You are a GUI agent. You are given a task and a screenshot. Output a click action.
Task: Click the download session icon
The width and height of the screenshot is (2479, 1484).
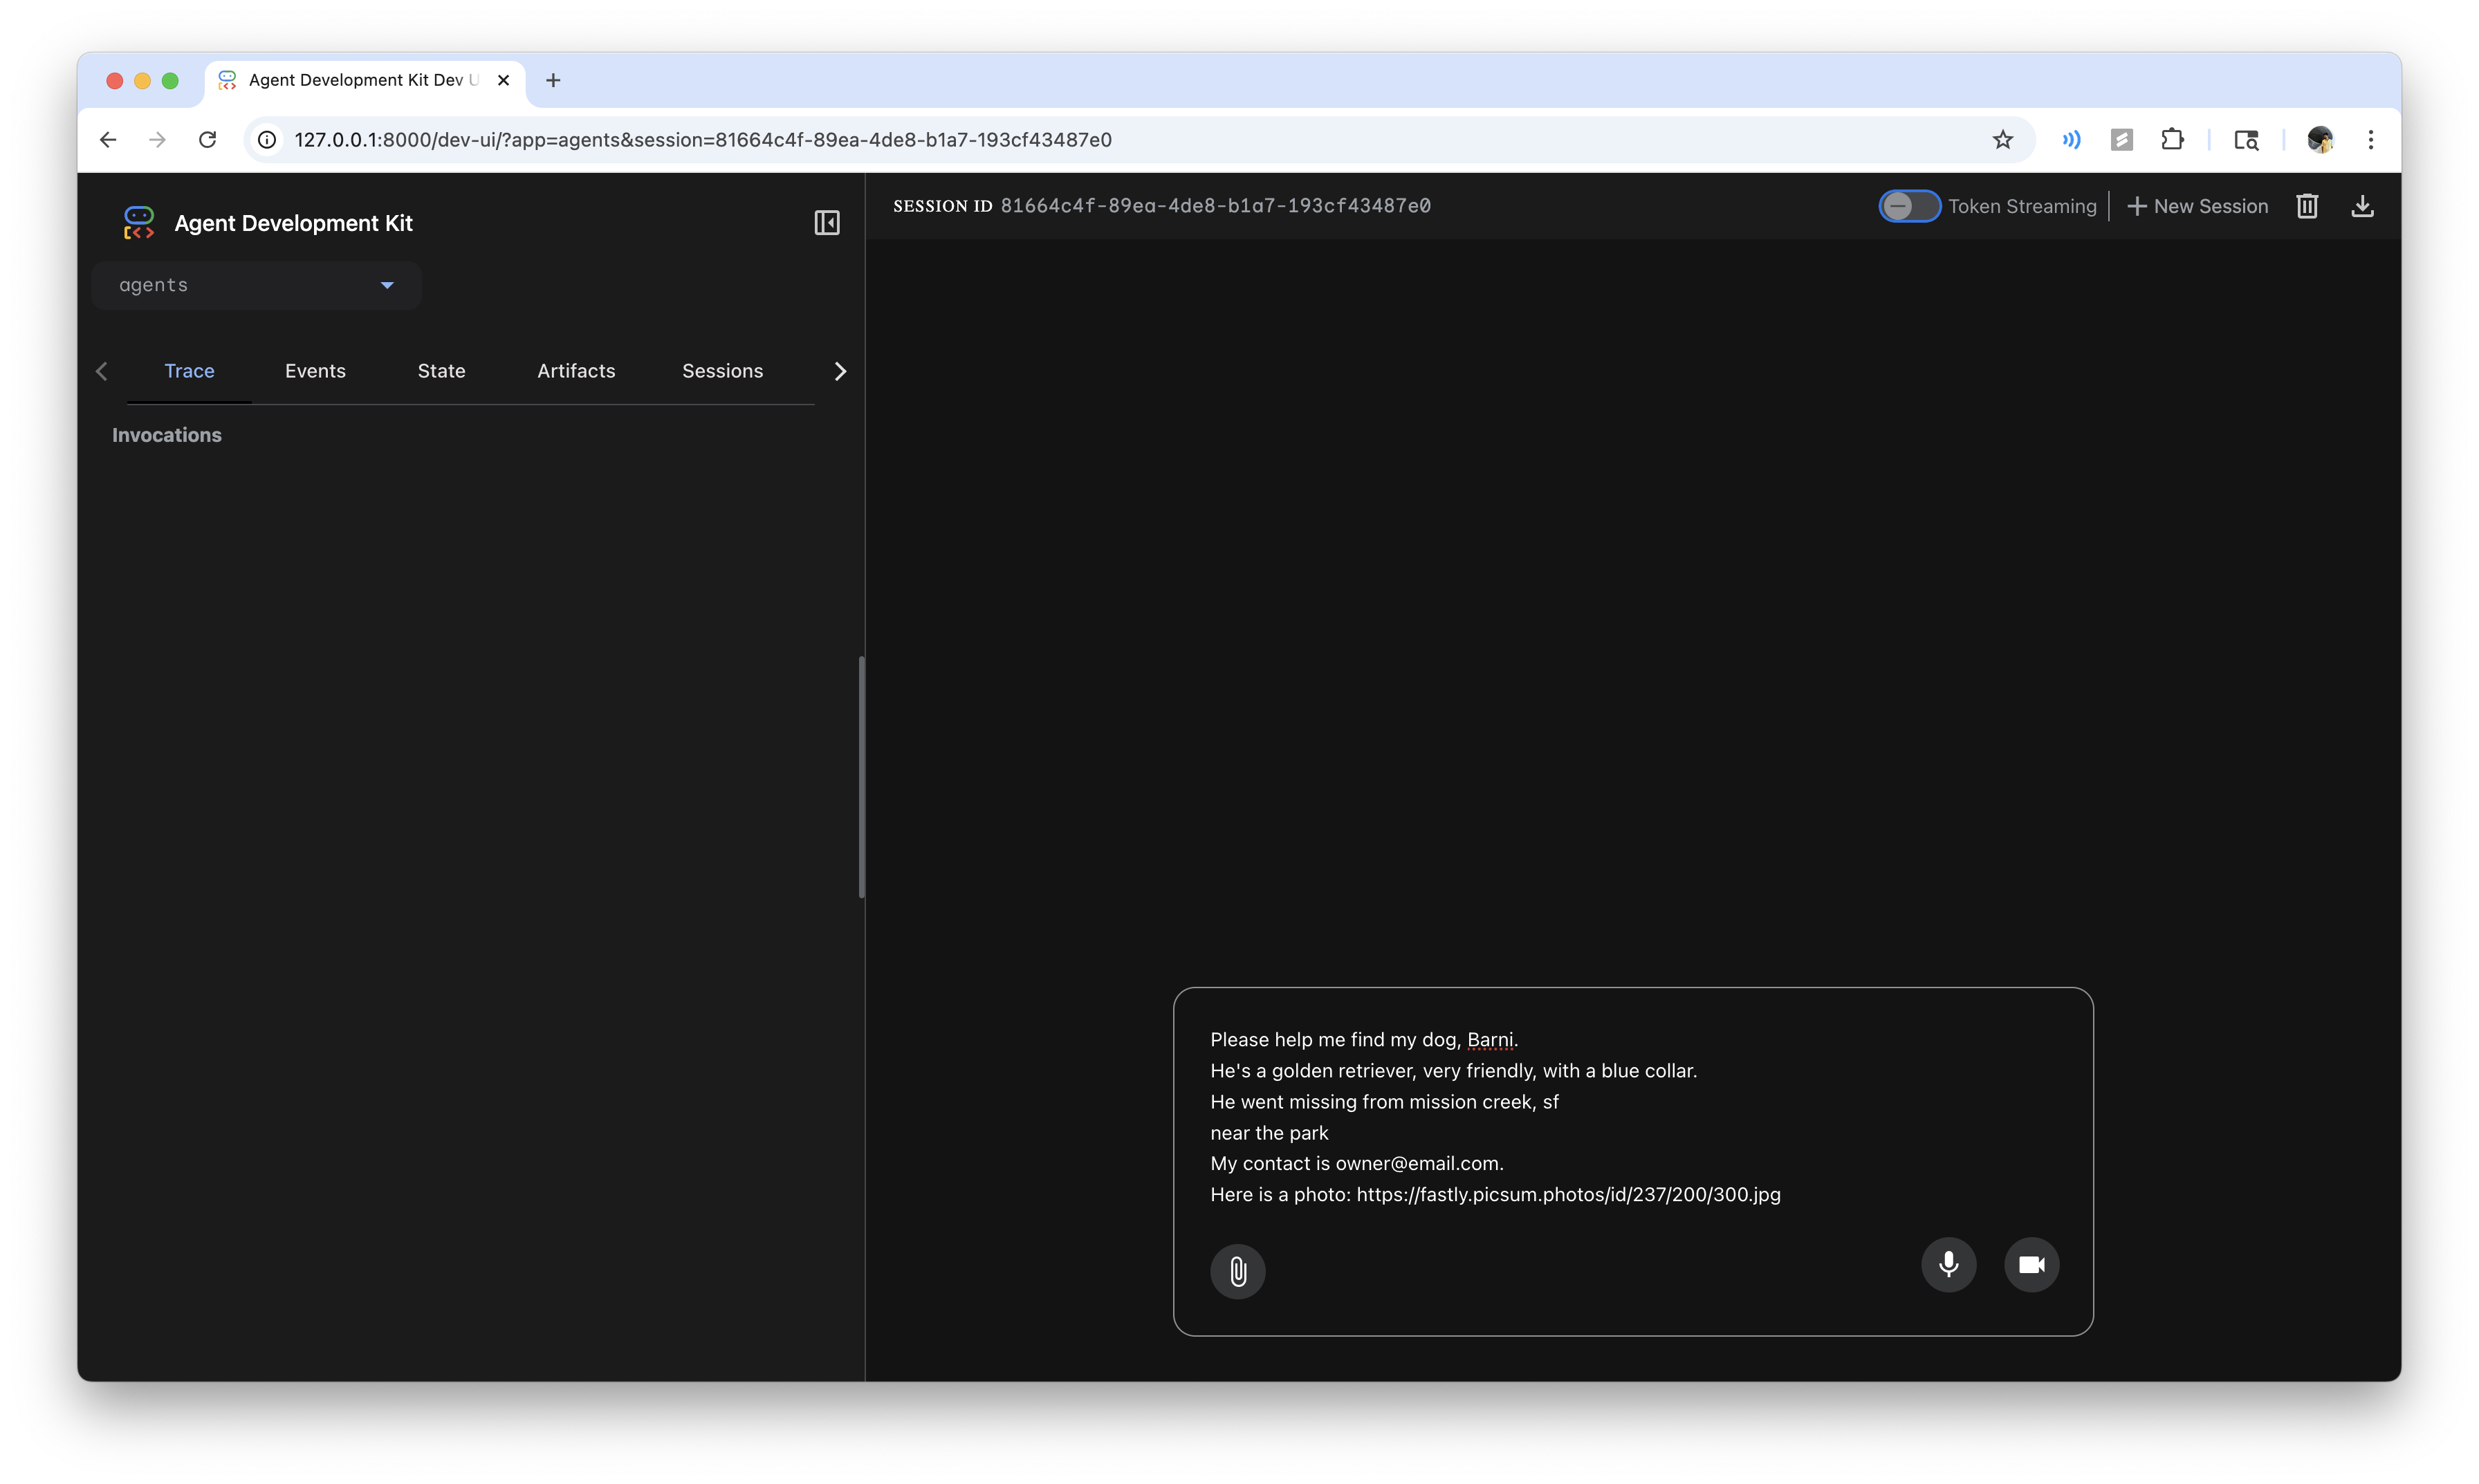point(2362,206)
